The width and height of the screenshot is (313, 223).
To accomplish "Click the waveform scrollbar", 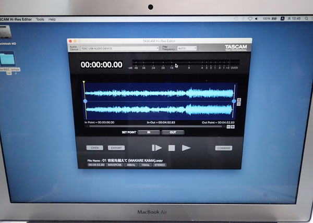I will click(155, 126).
